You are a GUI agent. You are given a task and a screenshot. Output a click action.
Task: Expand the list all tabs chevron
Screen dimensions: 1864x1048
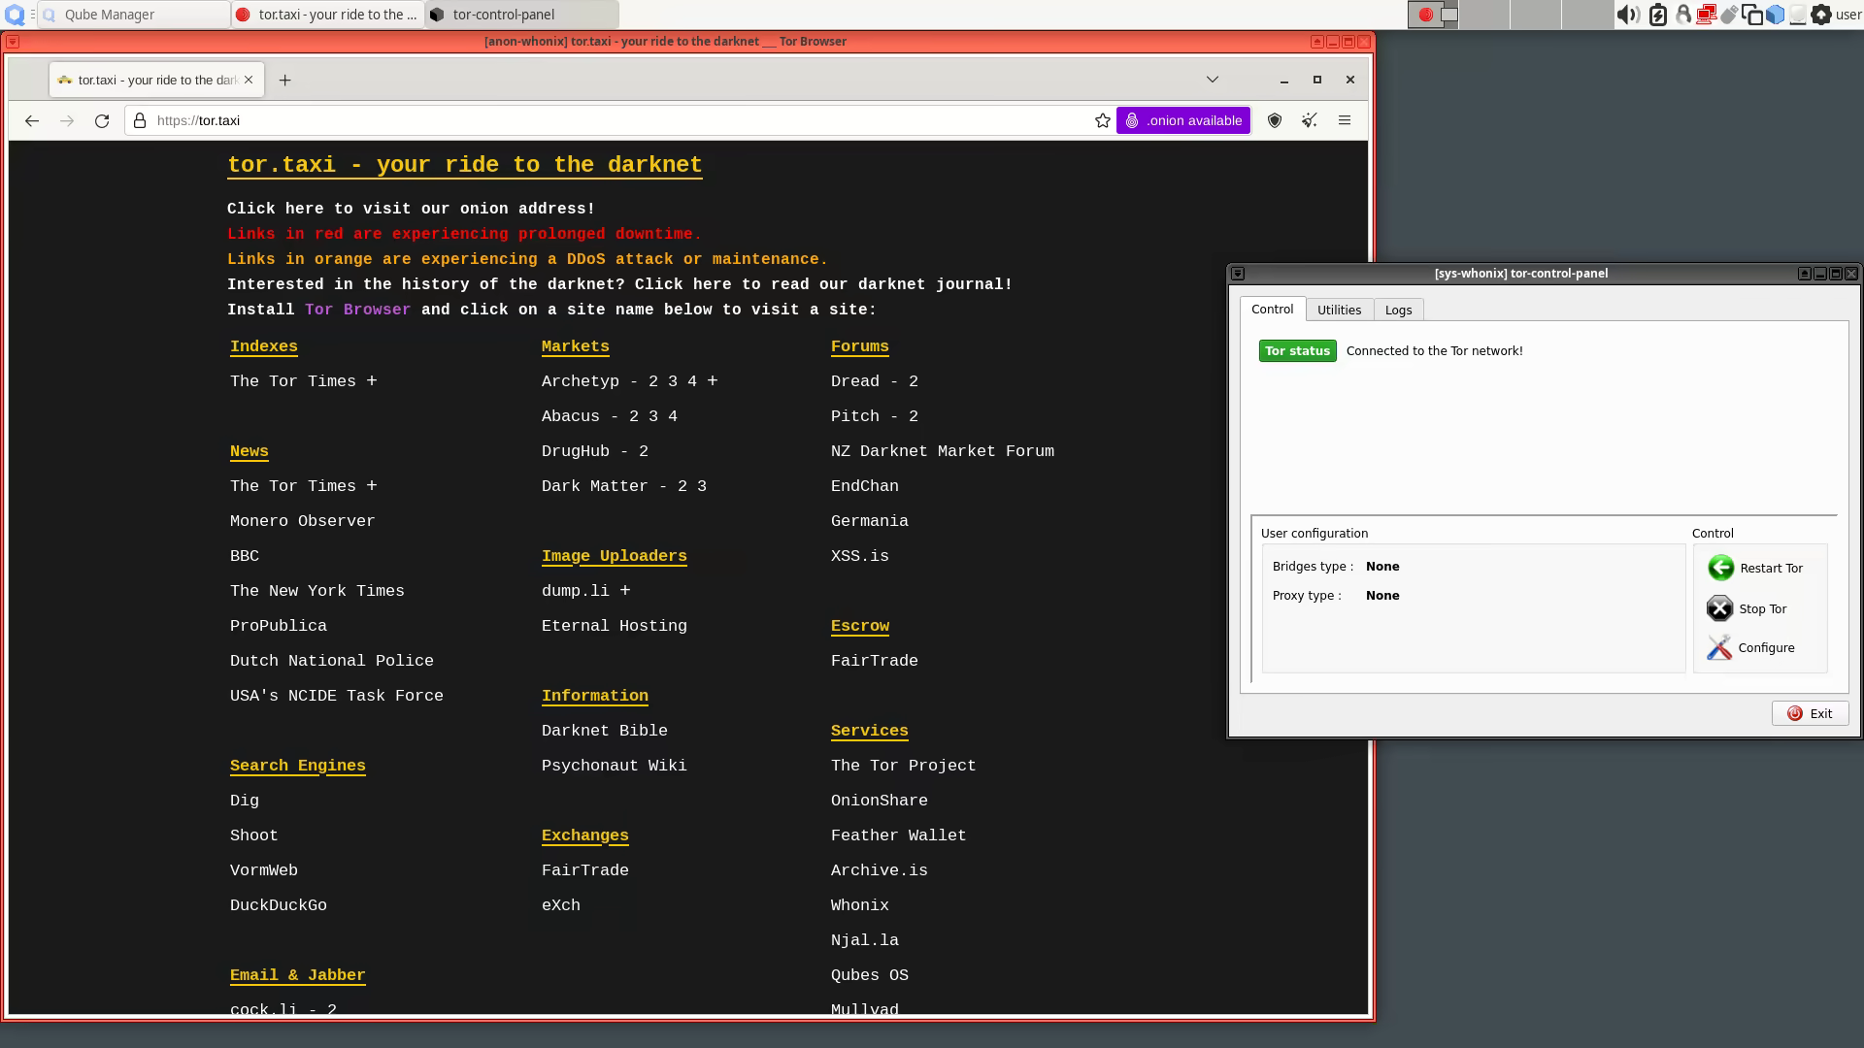[1213, 80]
